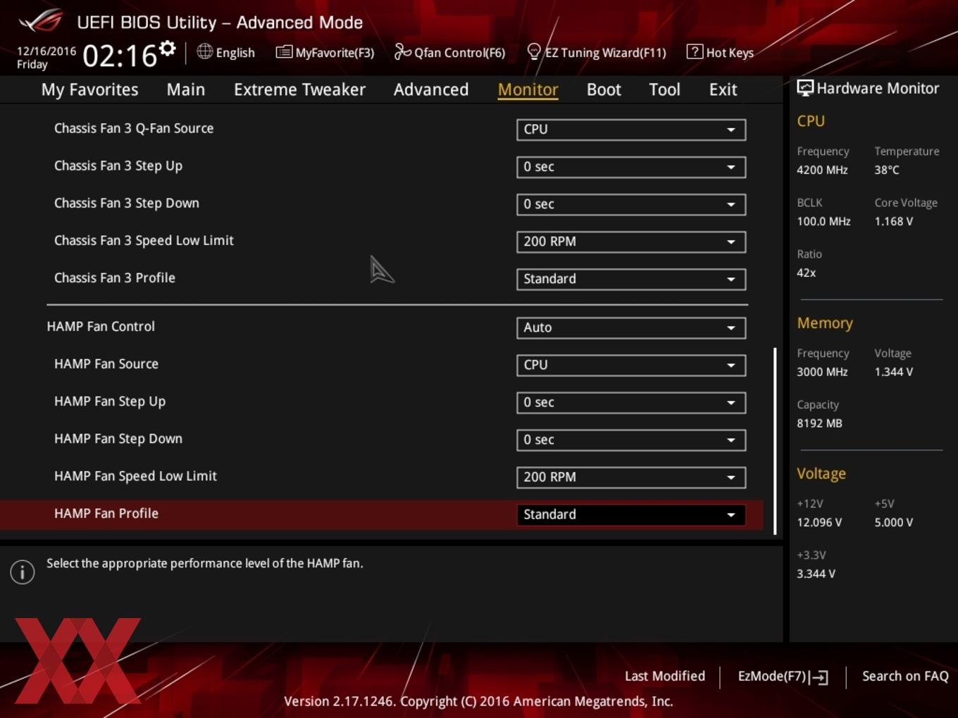Open Chassis Fan 3 Speed Low Limit dropdown
The image size is (958, 718).
(x=631, y=241)
